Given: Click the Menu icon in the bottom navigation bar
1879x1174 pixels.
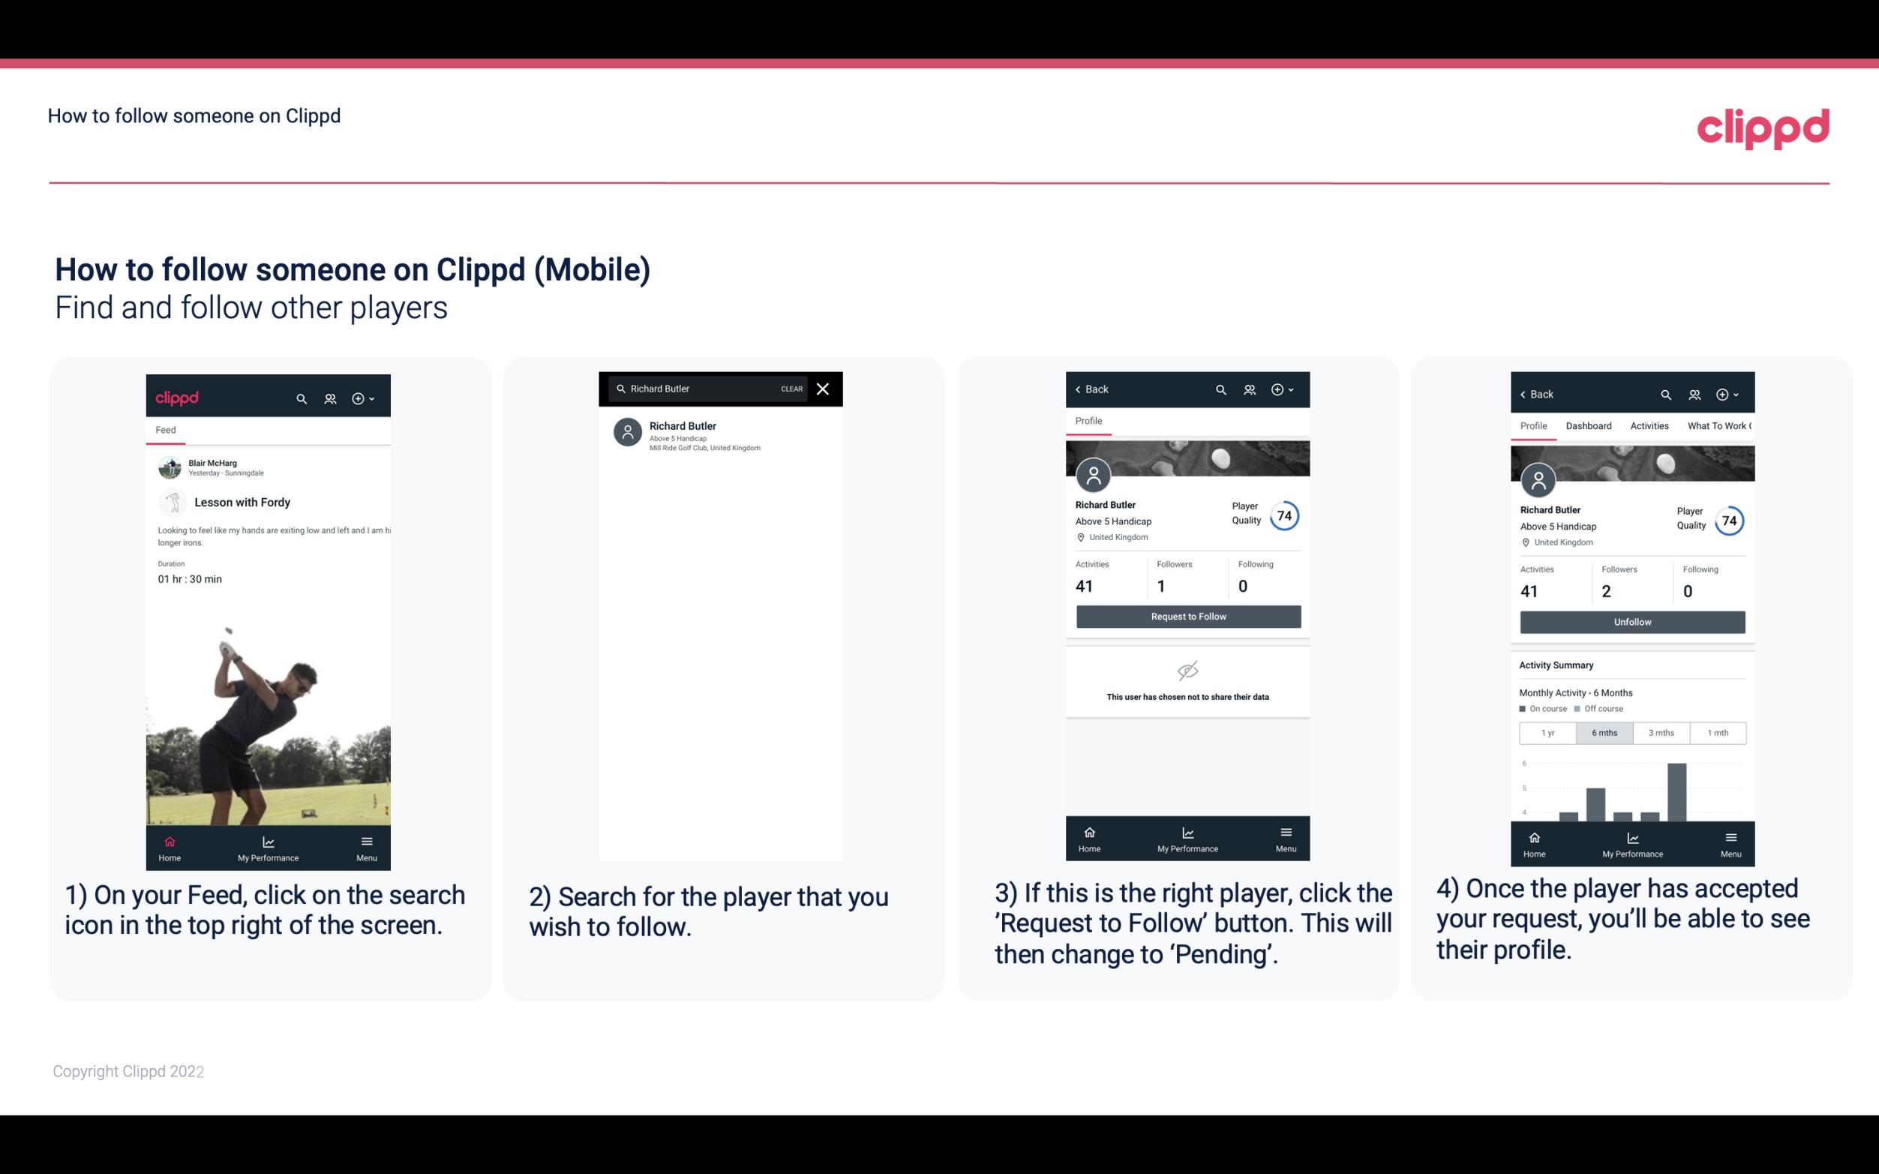Looking at the screenshot, I should click(366, 840).
